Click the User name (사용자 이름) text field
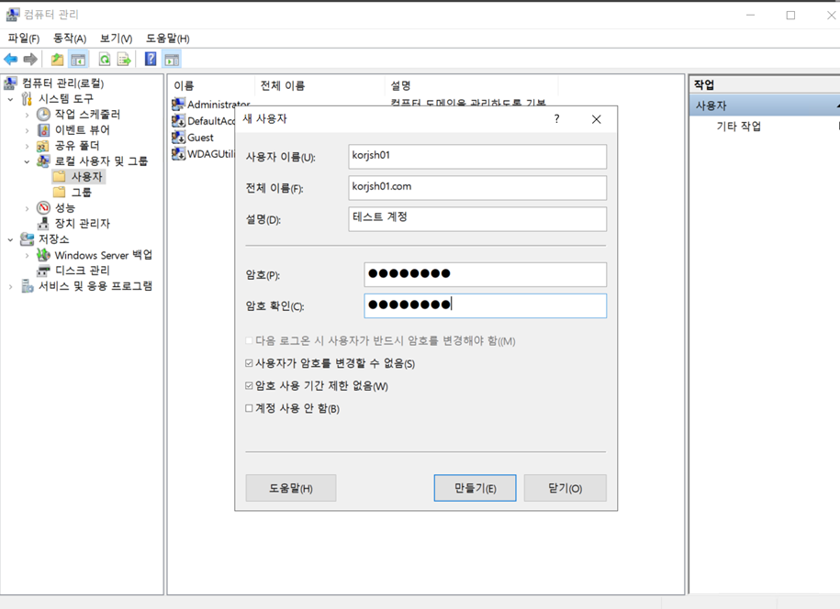 coord(477,156)
